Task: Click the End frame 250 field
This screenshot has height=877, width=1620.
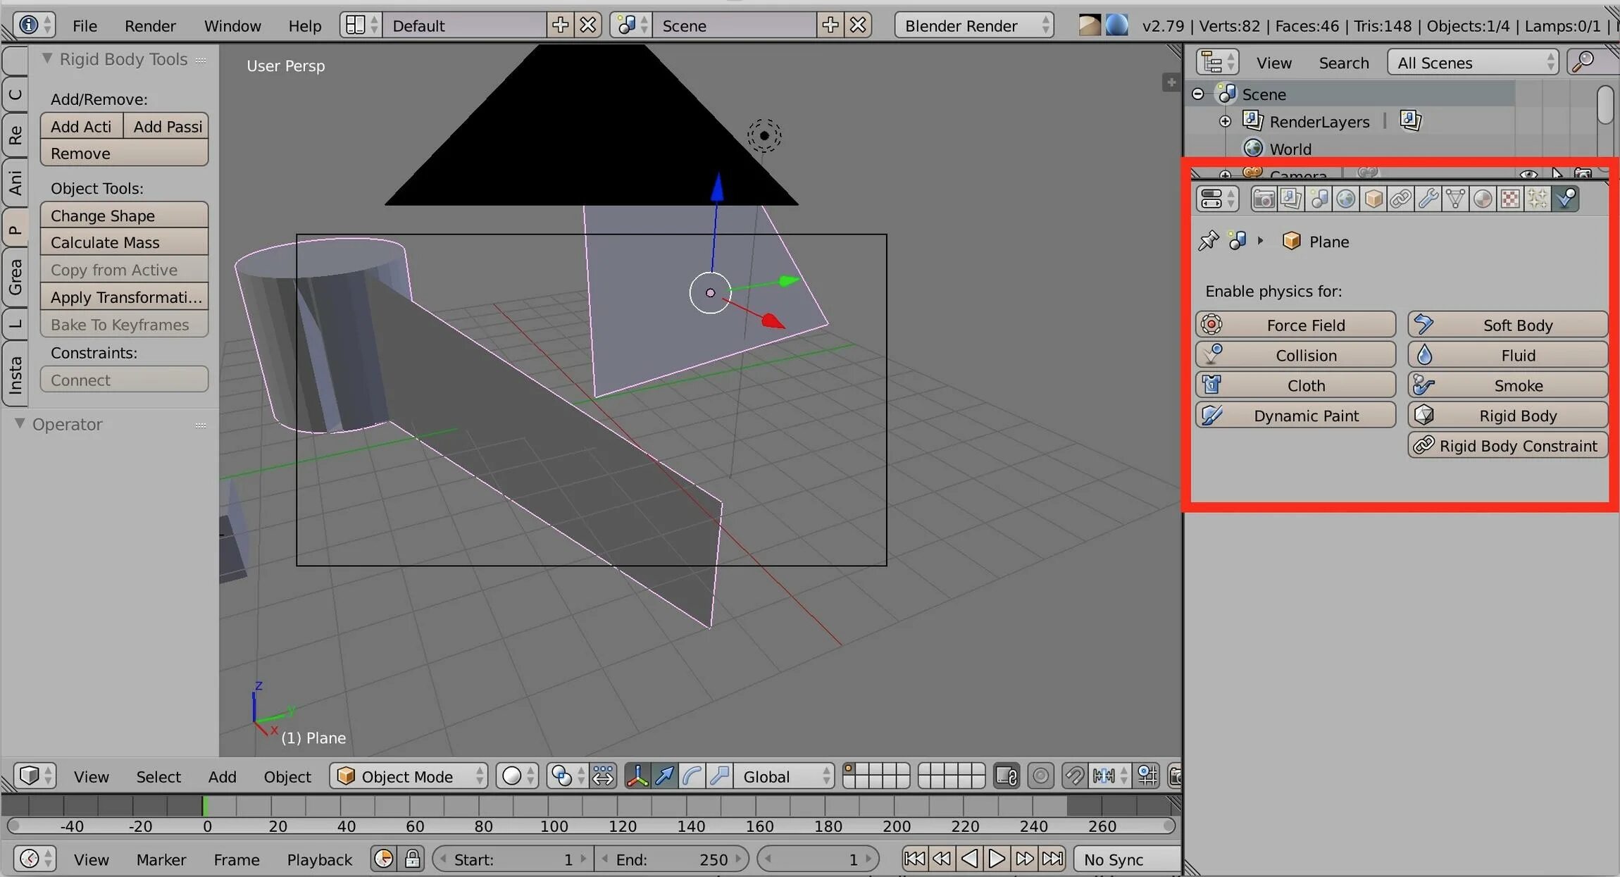Action: [x=671, y=859]
